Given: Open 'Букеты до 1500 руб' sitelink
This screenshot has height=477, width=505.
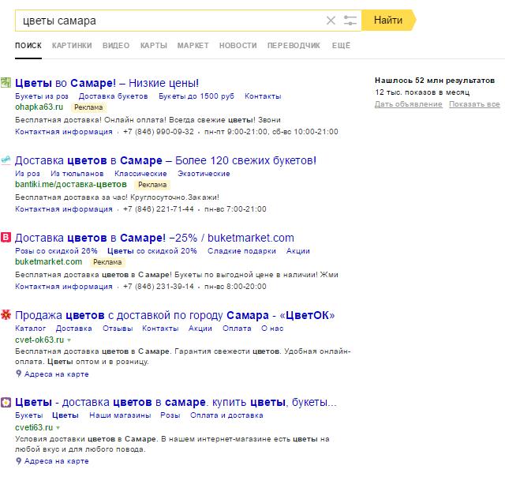Looking at the screenshot, I should click(196, 96).
